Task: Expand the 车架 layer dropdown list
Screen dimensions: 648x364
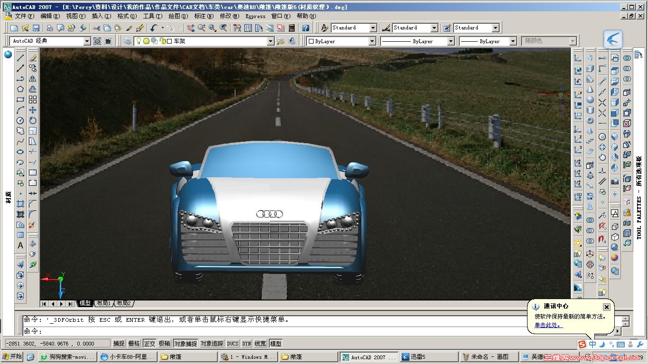Action: pyautogui.click(x=270, y=41)
